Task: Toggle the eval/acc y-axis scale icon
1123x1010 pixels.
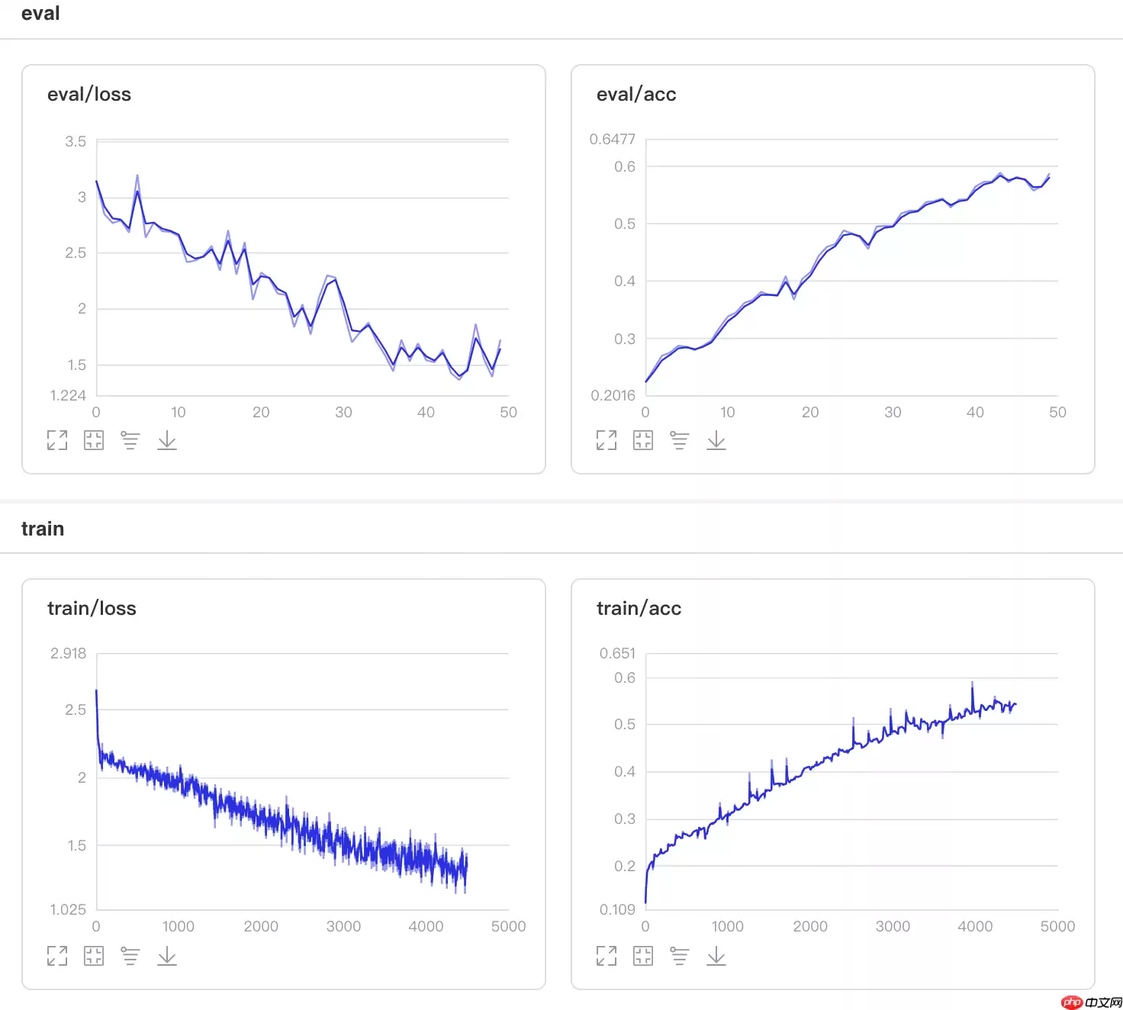Action: [680, 440]
